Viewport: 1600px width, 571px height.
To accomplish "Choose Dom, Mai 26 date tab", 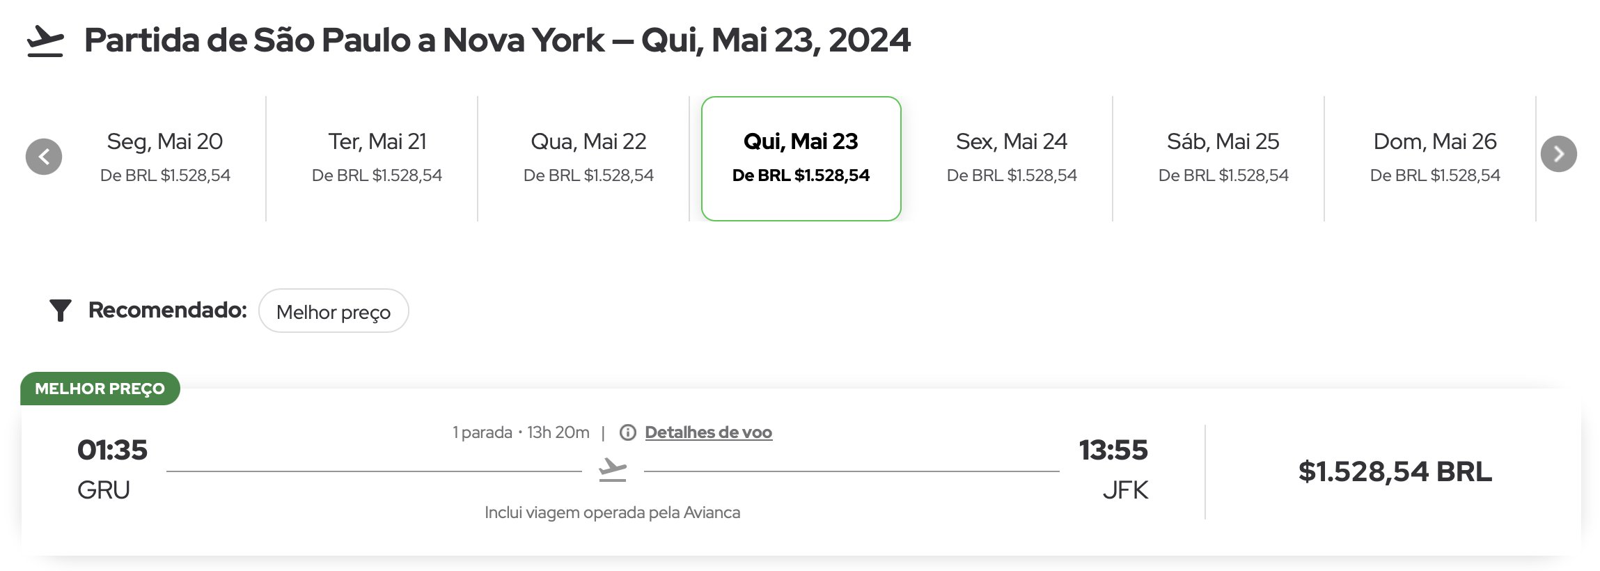I will [x=1435, y=159].
